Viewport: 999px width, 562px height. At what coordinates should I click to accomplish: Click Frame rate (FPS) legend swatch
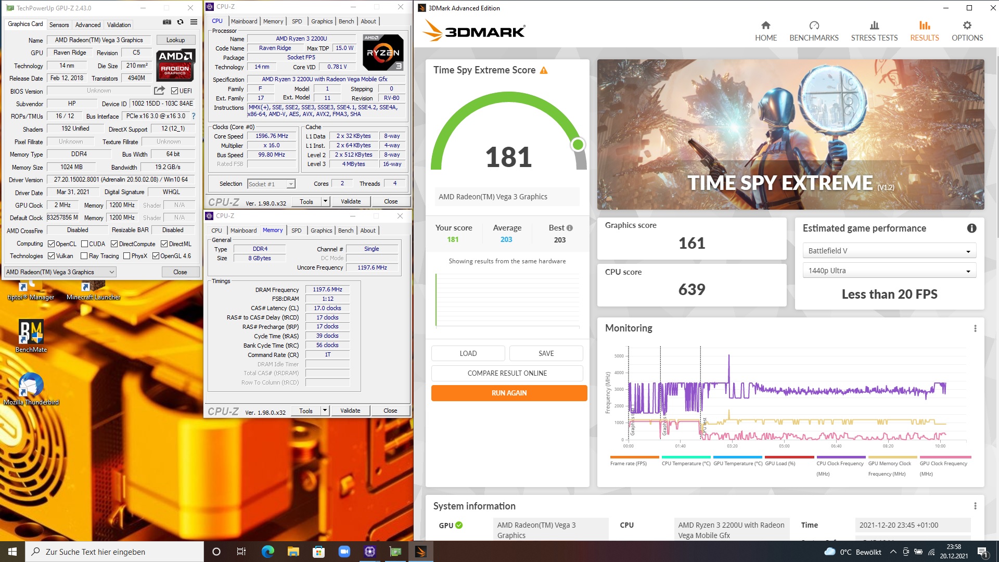pos(634,457)
